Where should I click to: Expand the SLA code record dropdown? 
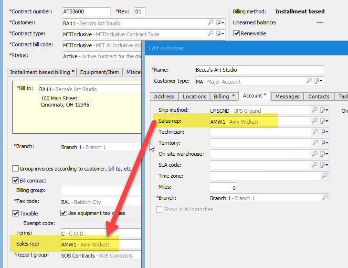point(325,165)
